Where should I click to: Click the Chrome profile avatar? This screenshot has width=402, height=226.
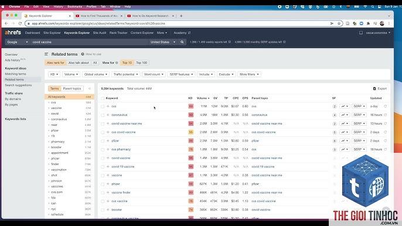382,23
